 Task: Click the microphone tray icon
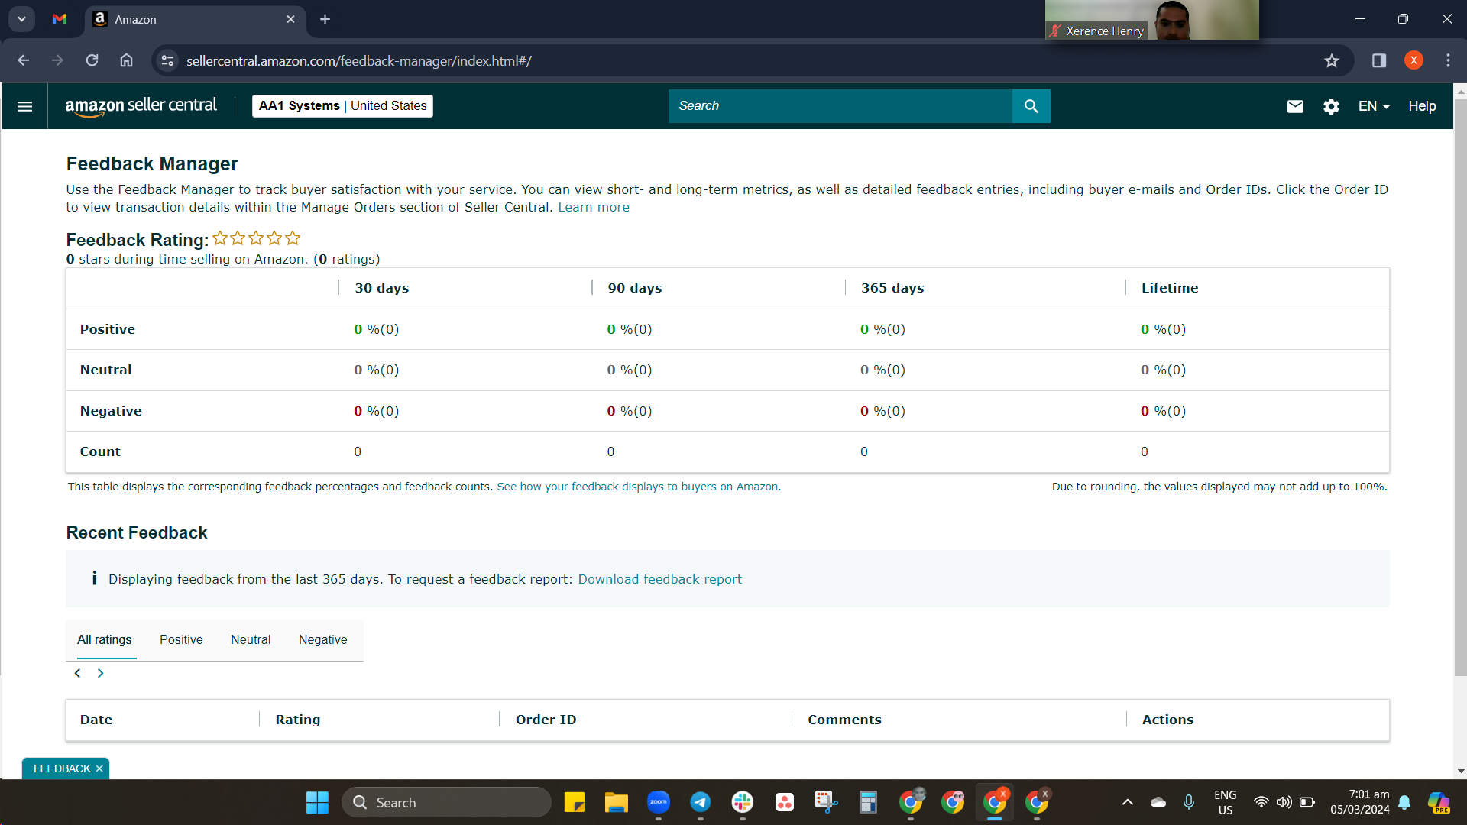[1189, 802]
